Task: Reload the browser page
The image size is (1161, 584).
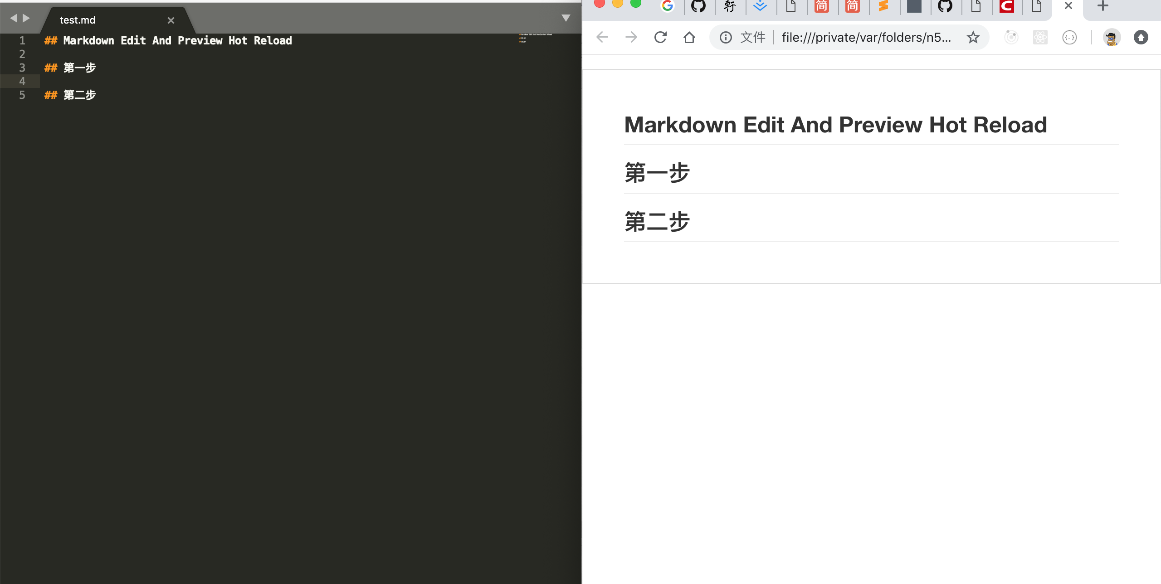Action: 660,37
